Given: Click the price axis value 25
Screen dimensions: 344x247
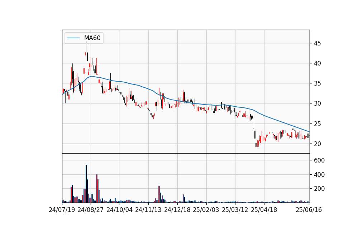Looking at the screenshot, I should coord(317,124).
